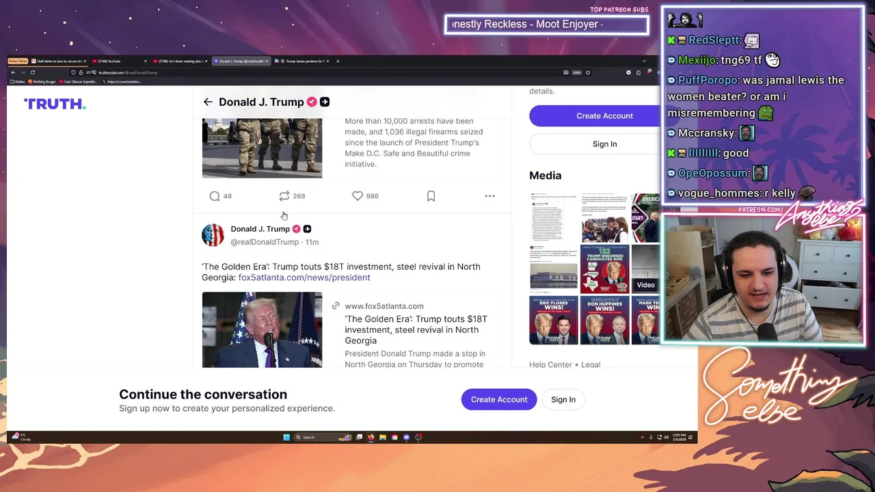Open the Nothing Burger bookmark
Screen dimensions: 875x492
(x=42, y=81)
